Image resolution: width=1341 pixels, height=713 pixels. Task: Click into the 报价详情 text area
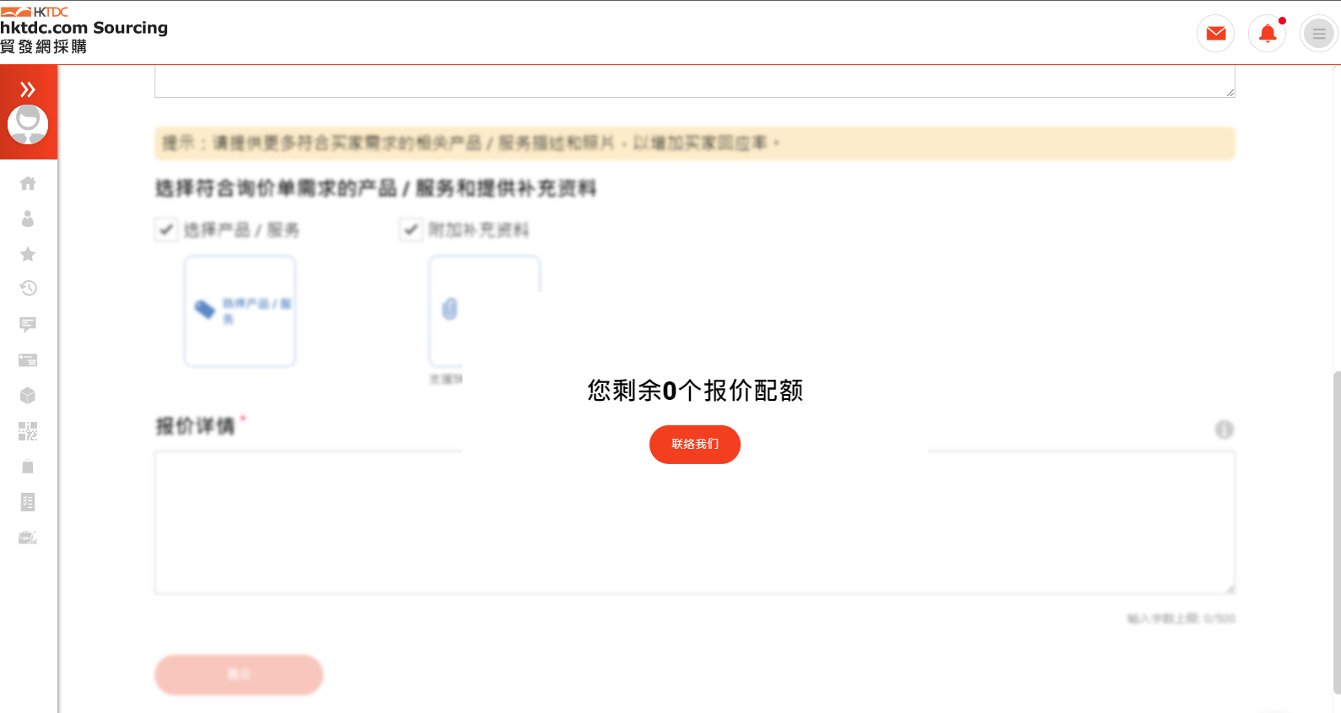[x=694, y=522]
